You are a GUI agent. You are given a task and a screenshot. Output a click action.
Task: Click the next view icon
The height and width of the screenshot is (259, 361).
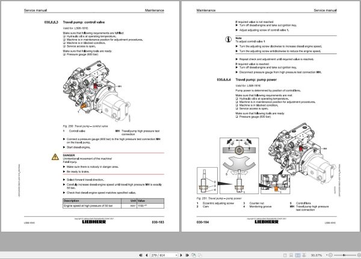click(x=200, y=255)
